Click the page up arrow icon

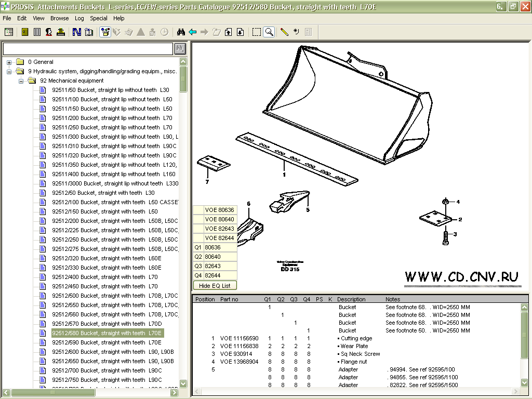point(229,32)
